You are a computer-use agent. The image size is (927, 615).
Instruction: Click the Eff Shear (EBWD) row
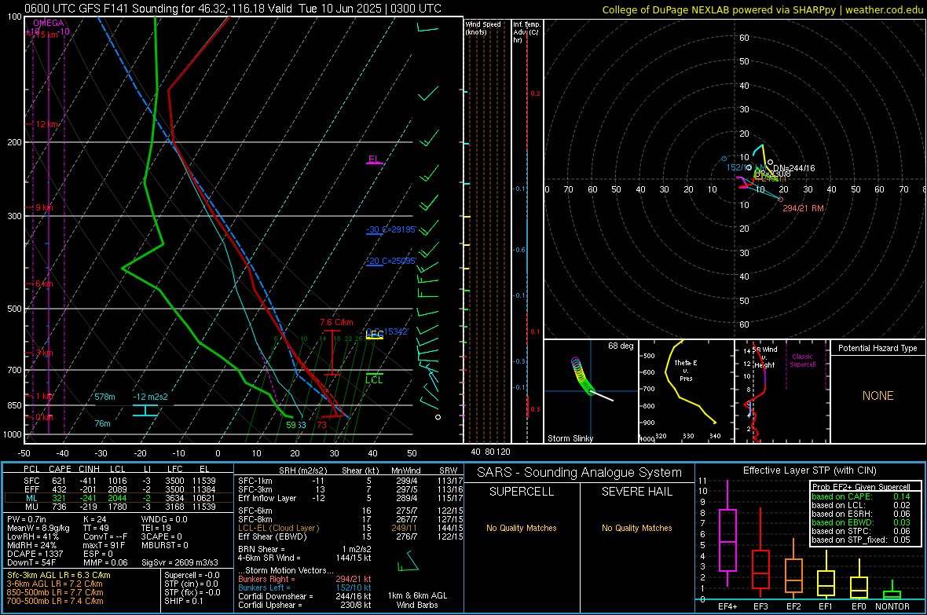click(x=350, y=536)
